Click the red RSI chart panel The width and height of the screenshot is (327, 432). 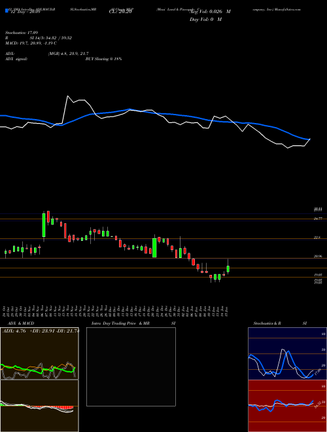[x=287, y=406]
